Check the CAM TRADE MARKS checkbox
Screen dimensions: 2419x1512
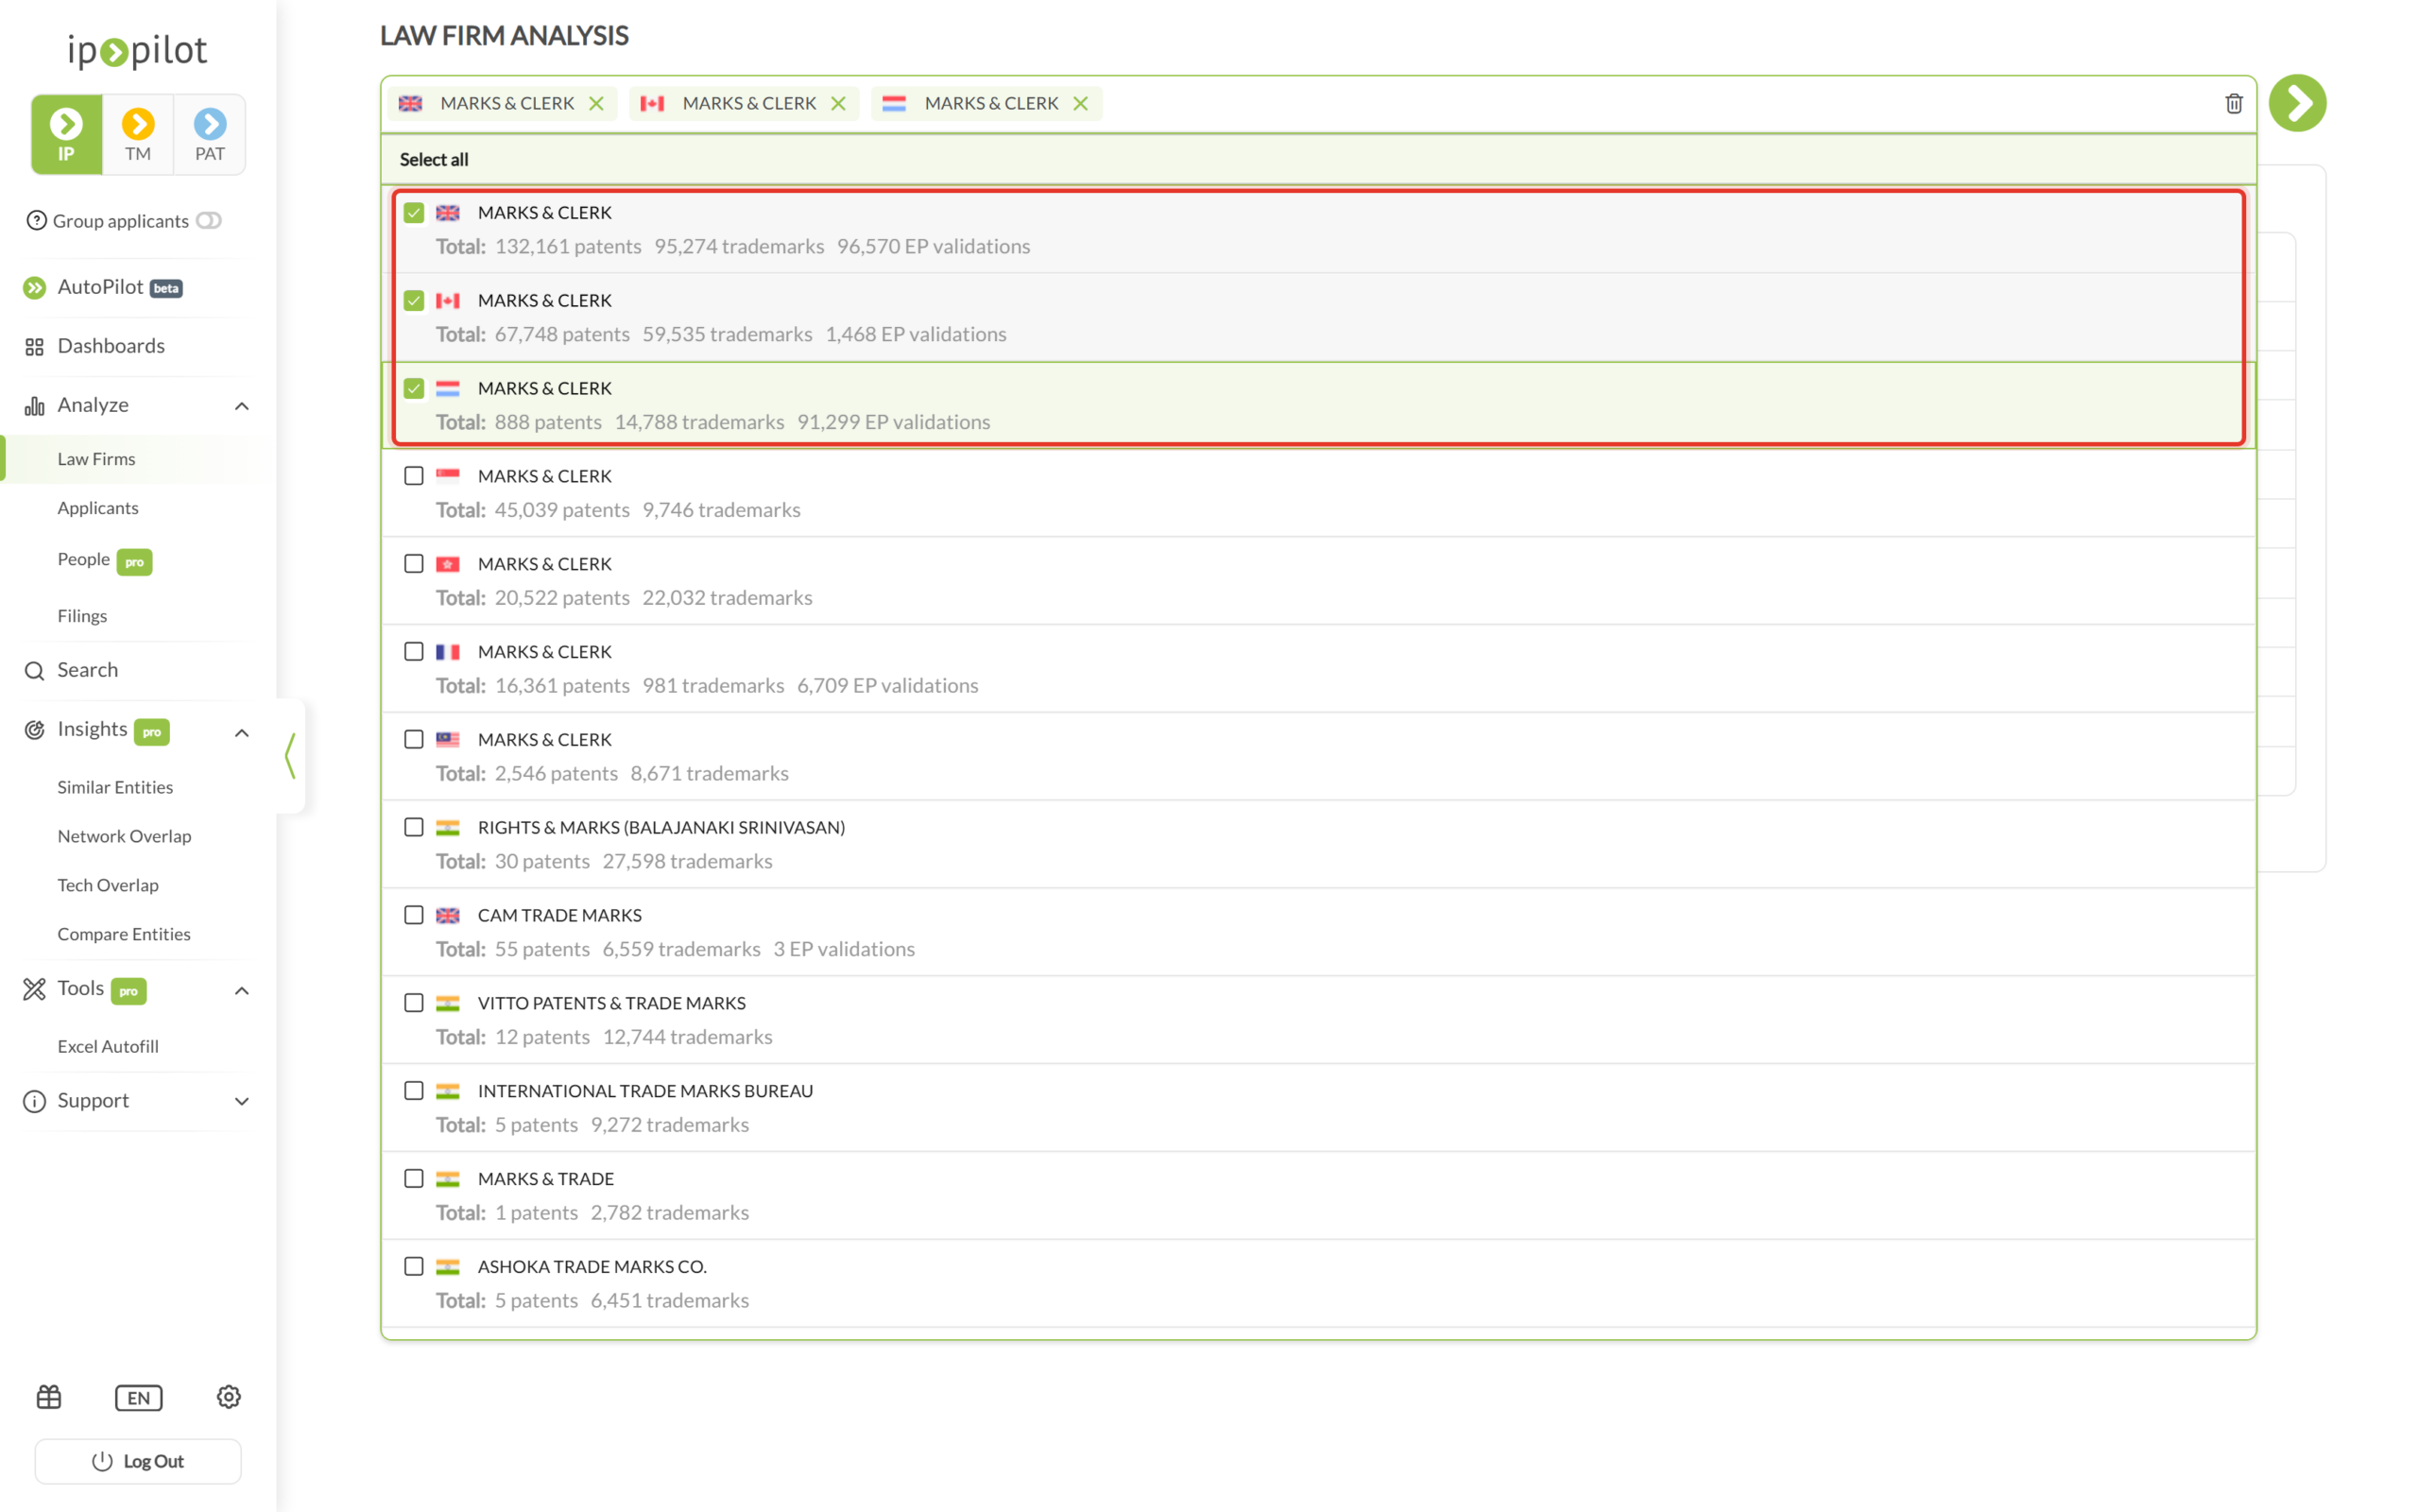coord(414,915)
